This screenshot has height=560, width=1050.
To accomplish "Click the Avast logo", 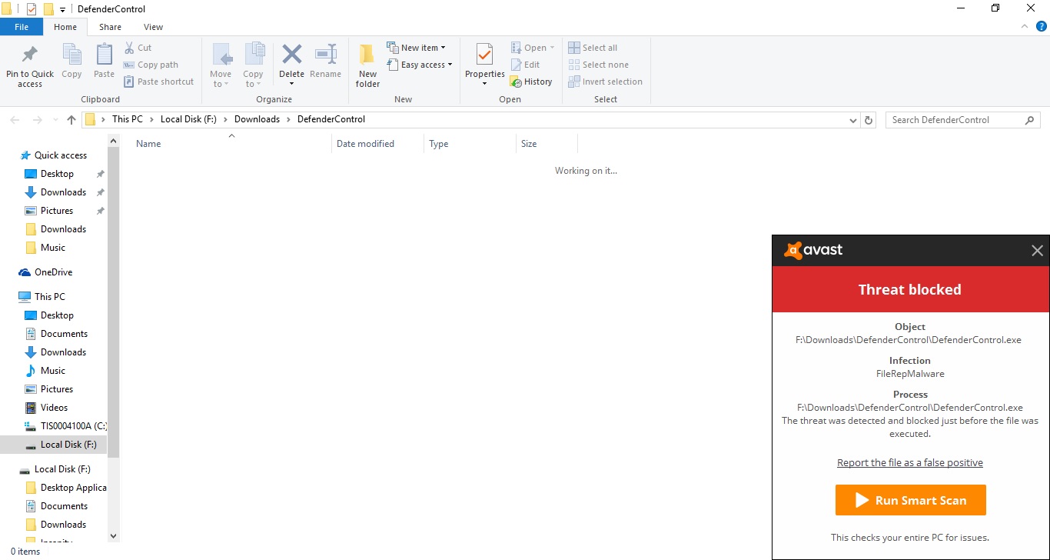I will [x=813, y=250].
